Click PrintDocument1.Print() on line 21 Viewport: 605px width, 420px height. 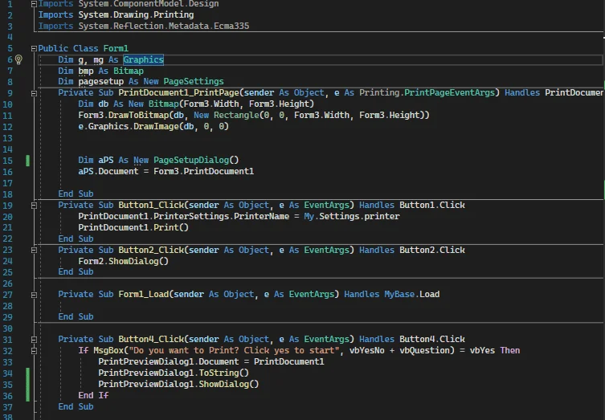[133, 227]
